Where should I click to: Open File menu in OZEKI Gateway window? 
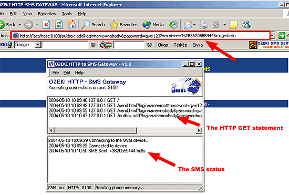pos(56,73)
